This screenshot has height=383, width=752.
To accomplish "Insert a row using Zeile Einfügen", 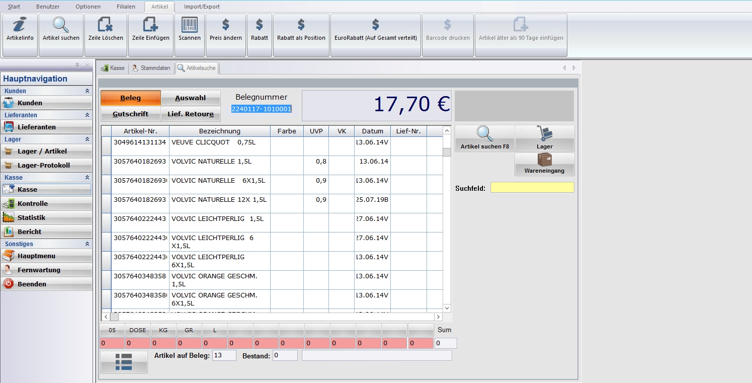I will point(150,30).
